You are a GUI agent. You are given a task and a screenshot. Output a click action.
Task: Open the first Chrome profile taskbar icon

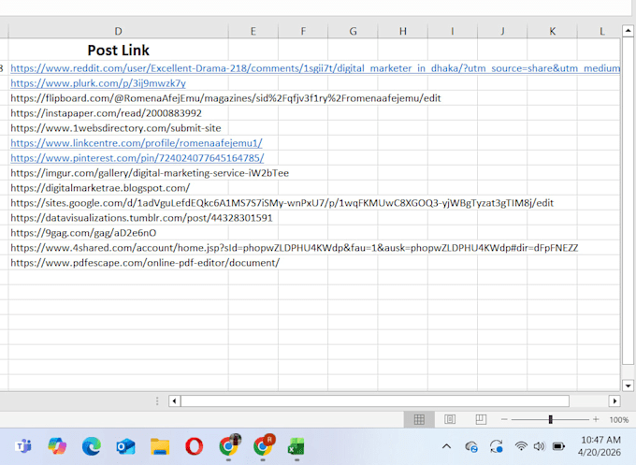(229, 445)
